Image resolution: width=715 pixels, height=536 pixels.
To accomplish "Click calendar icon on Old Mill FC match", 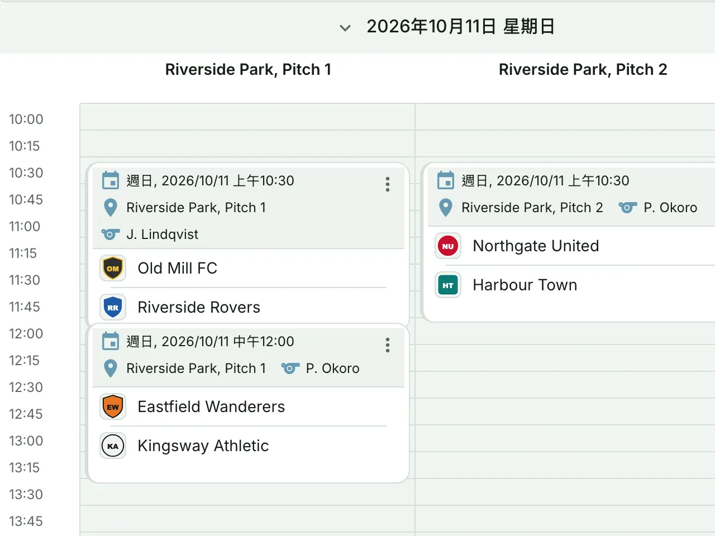I will [x=111, y=180].
